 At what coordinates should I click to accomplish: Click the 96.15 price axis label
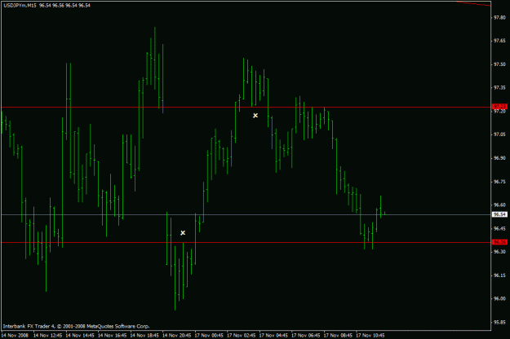[500, 275]
